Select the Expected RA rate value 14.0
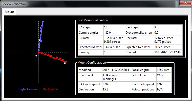The width and height of the screenshot is (192, 101). pos(114,47)
